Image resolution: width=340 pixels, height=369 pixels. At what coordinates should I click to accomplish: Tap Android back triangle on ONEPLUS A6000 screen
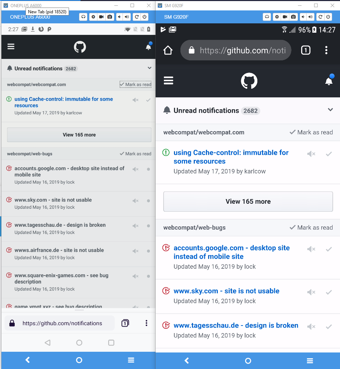pyautogui.click(x=47, y=343)
